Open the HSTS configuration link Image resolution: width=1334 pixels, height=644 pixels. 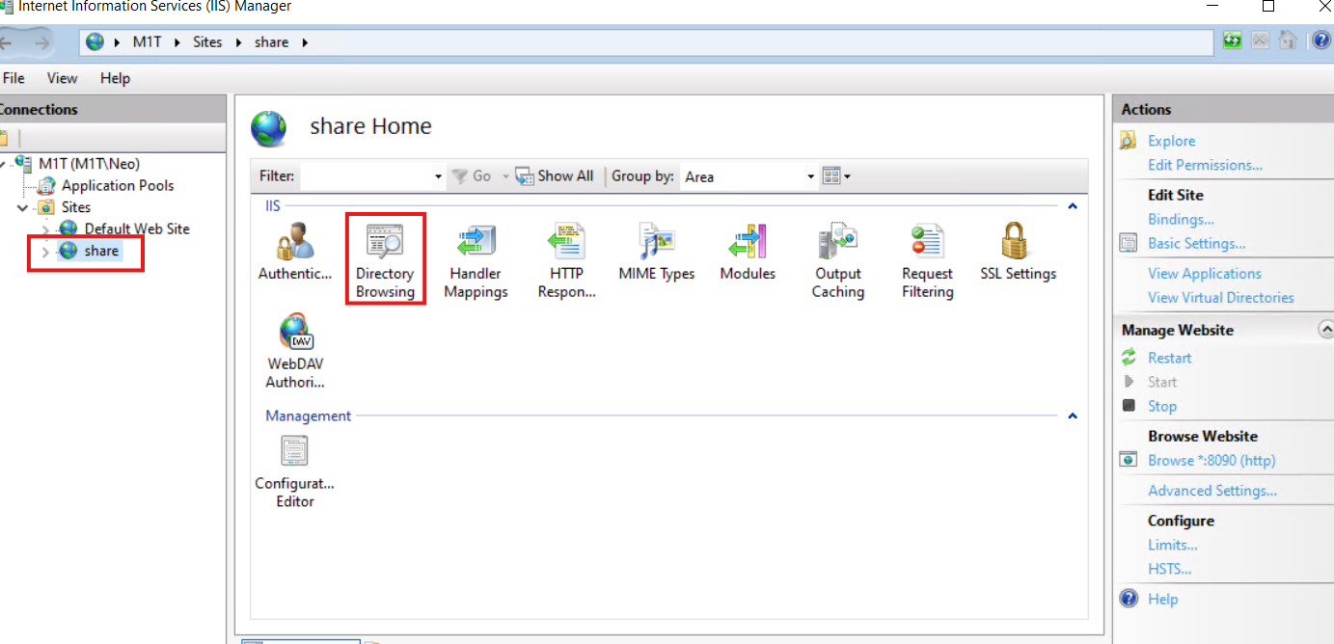(x=1170, y=569)
